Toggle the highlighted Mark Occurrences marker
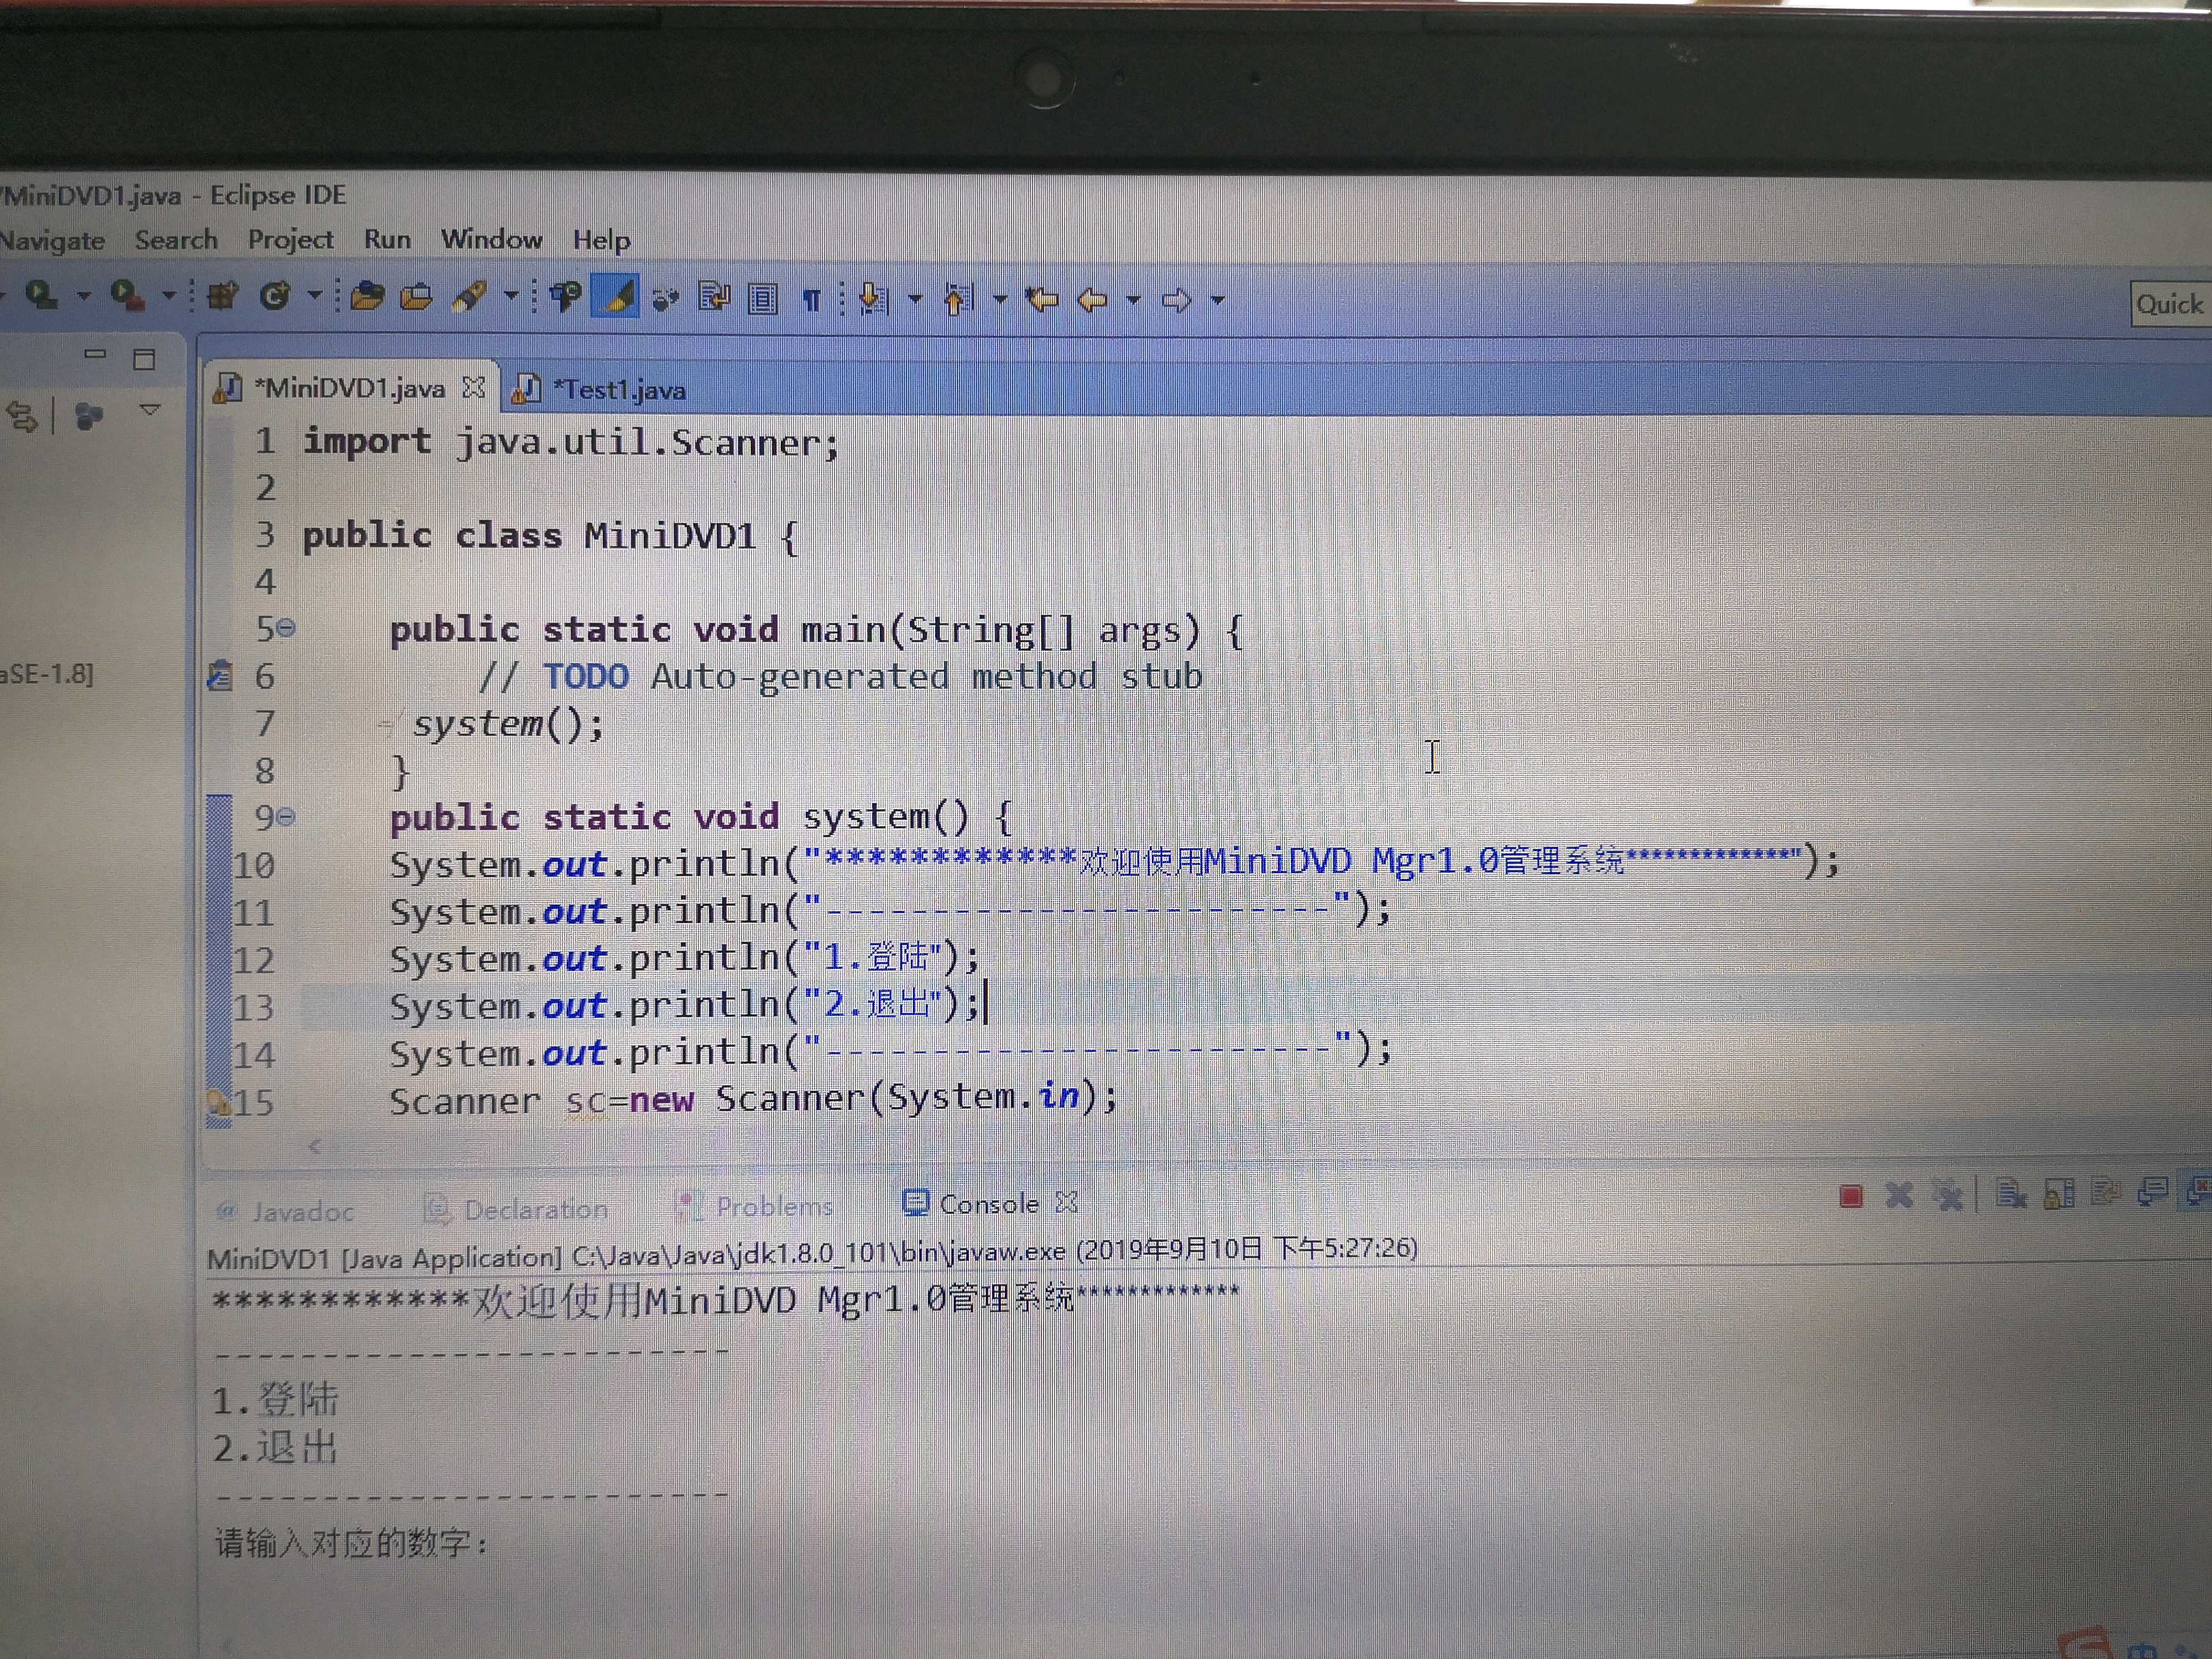The width and height of the screenshot is (2212, 1659). (x=616, y=297)
